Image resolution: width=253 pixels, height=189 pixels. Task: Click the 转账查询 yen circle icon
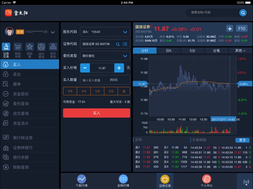click(x=6, y=167)
